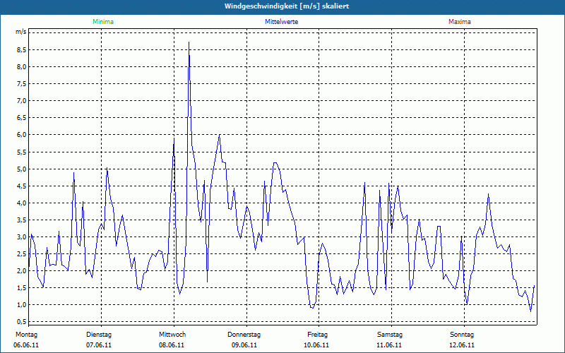565x353 pixels.
Task: Click the 3,0 y-axis value
Action: pyautogui.click(x=22, y=237)
